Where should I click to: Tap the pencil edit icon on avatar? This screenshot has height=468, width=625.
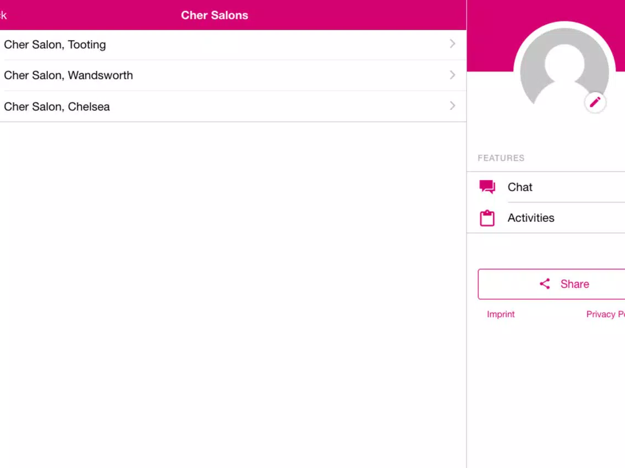point(595,102)
